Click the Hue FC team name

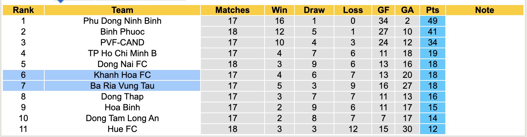coord(122,129)
